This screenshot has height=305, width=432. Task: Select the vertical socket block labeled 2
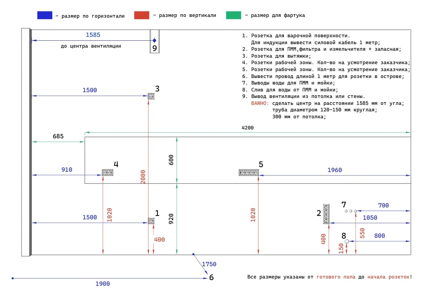click(326, 214)
